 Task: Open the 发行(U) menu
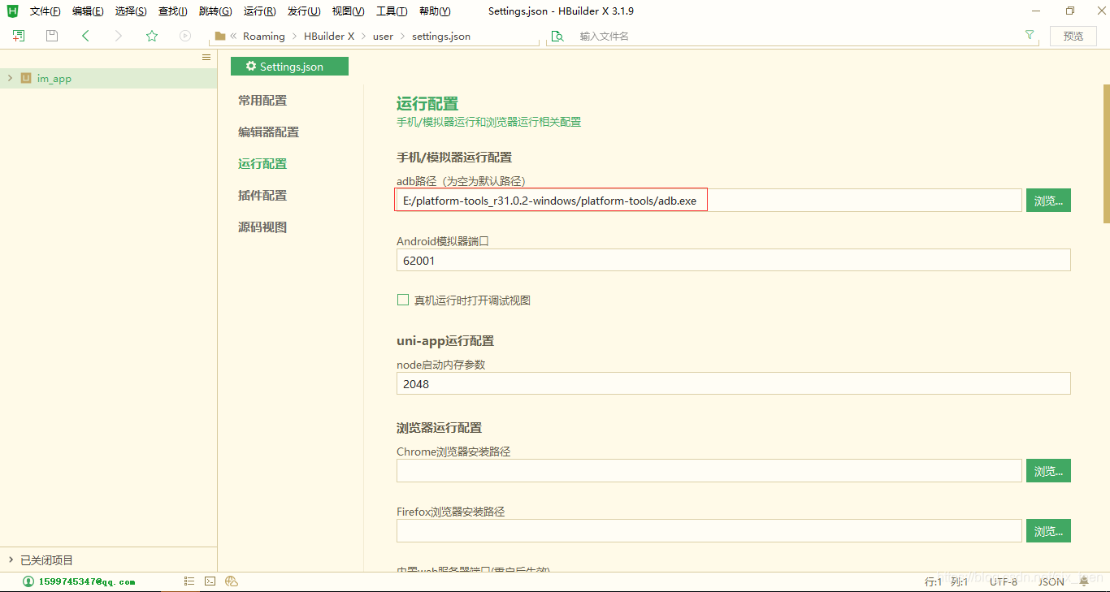[x=304, y=11]
